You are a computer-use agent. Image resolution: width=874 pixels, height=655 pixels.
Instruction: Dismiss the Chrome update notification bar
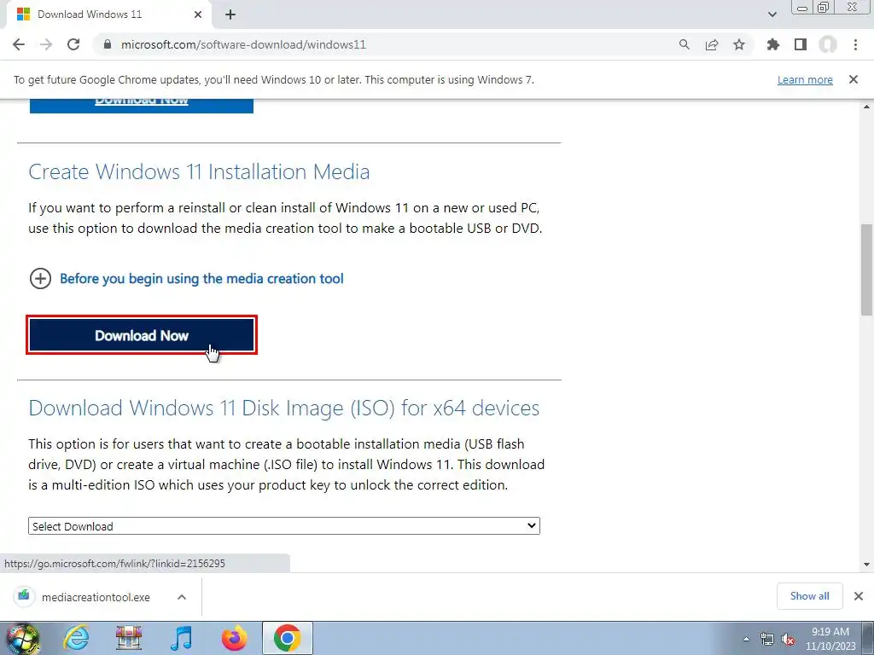coord(854,79)
